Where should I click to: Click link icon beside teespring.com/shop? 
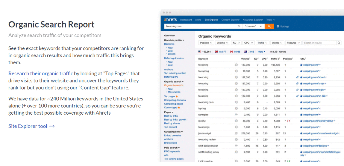click(x=297, y=84)
